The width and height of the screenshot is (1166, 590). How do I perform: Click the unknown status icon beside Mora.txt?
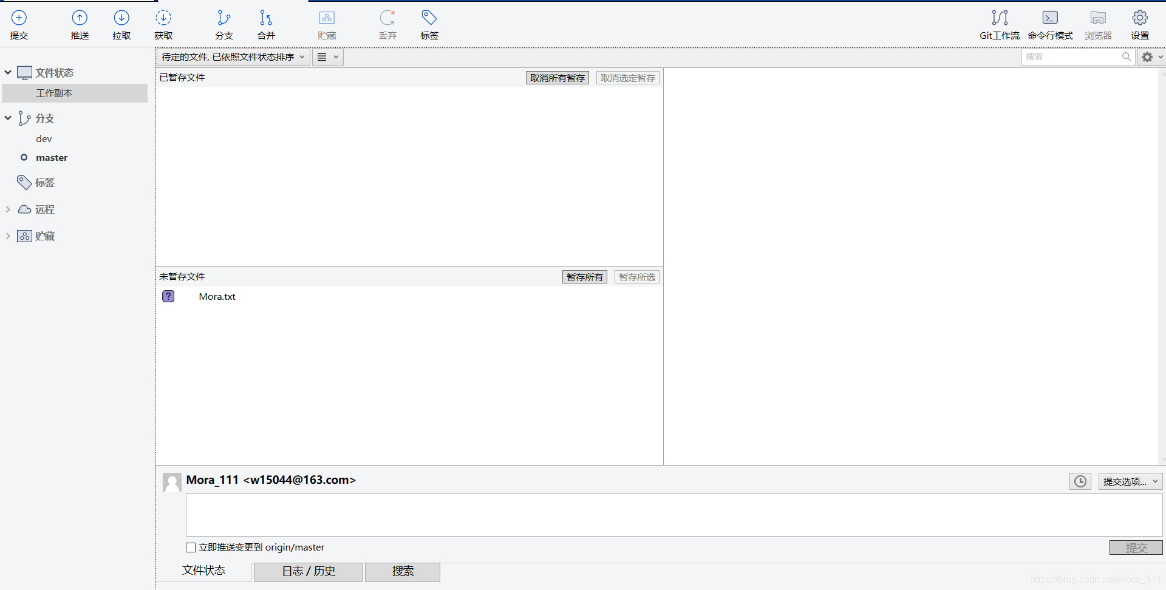coord(168,296)
